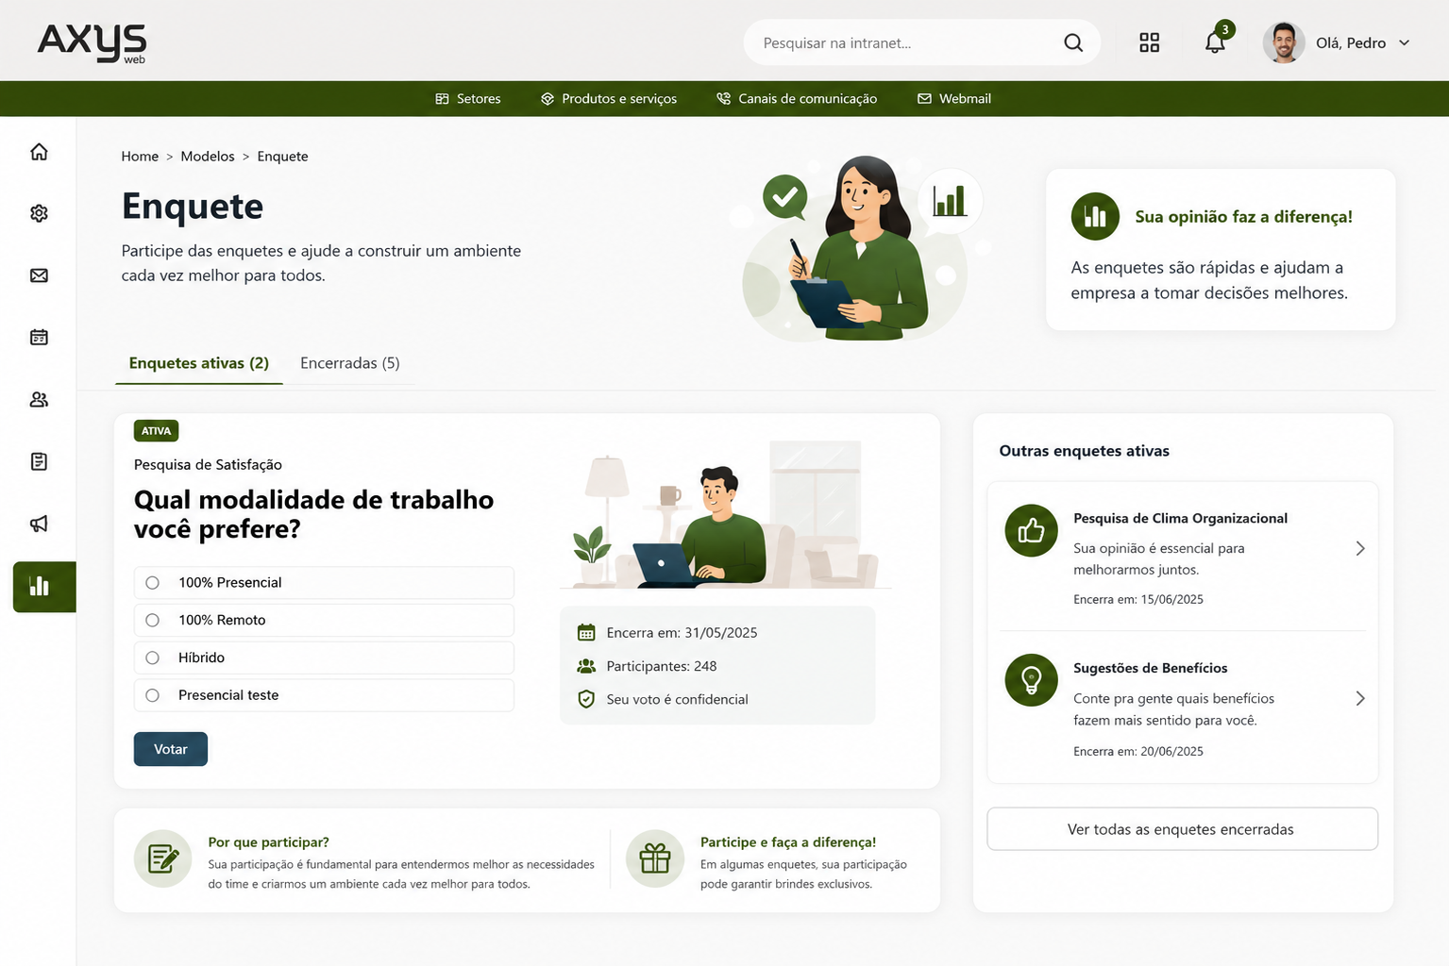Switch to the Enquetes ativas (2) tab
Viewport: 1449px width, 966px height.
pos(199,363)
